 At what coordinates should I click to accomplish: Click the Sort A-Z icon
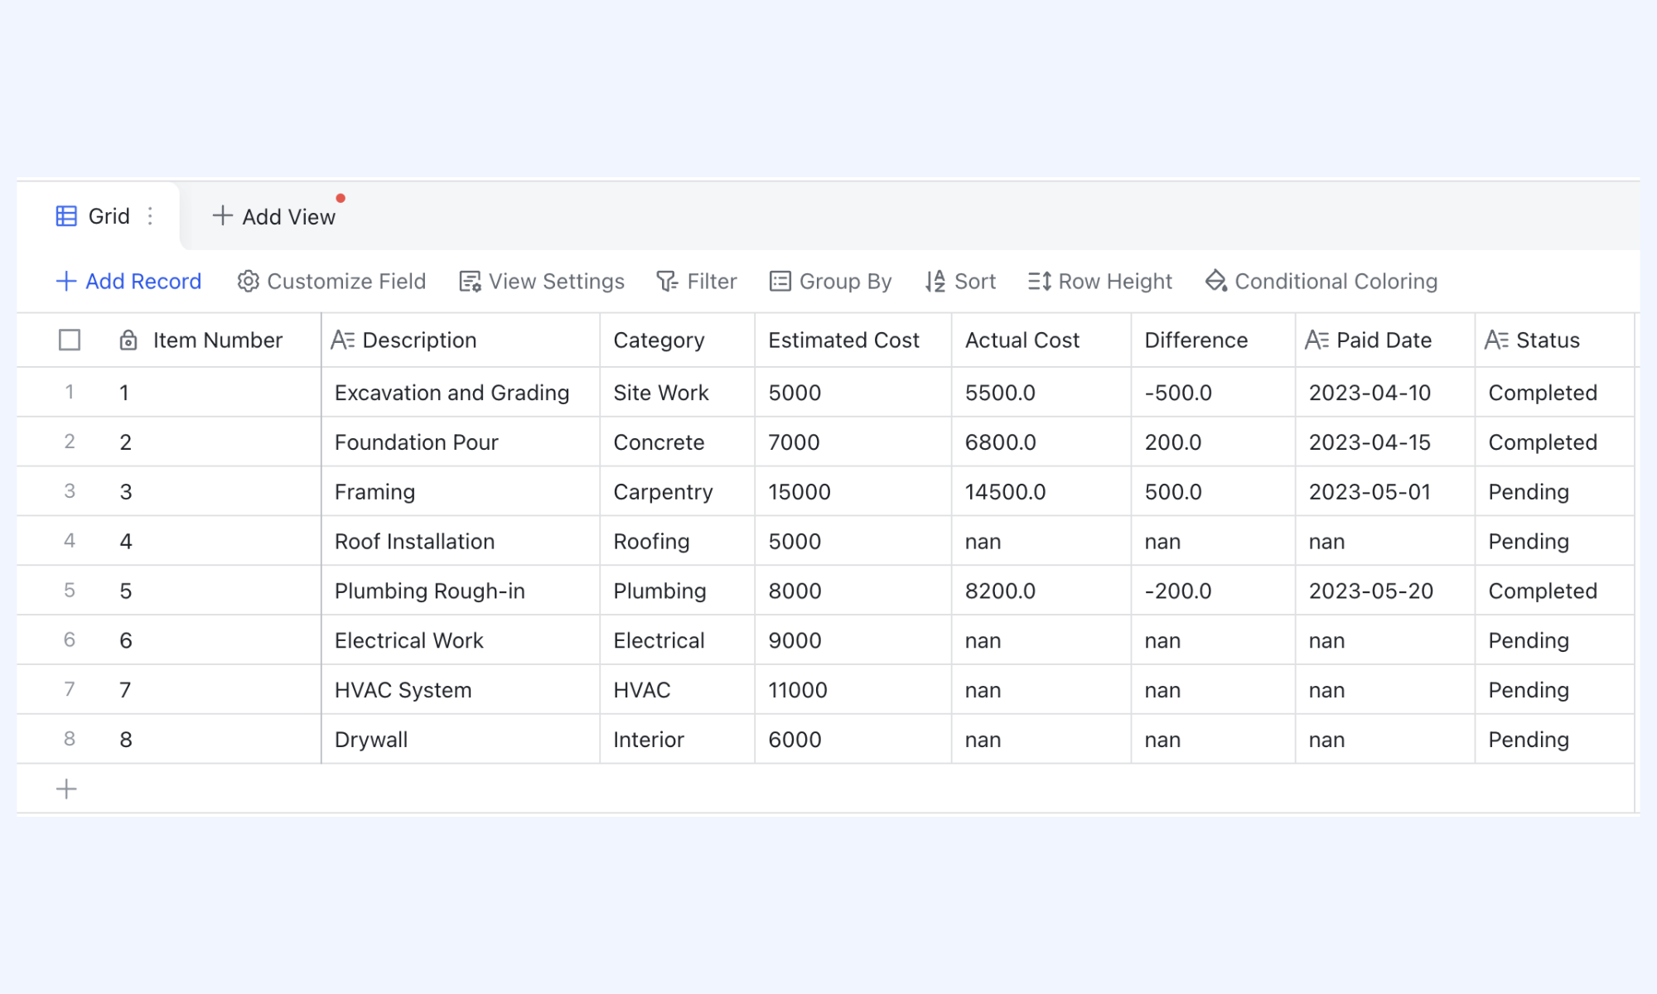[935, 282]
